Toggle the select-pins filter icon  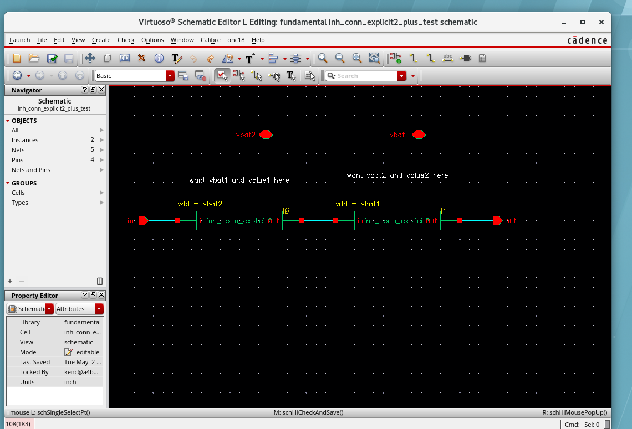274,76
